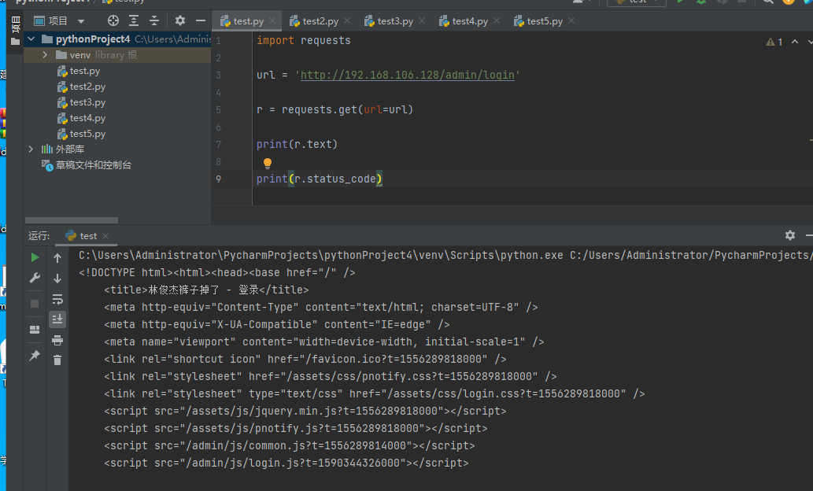The image size is (813, 491).
Task: Open the admin/login URL link in code
Action: click(408, 75)
